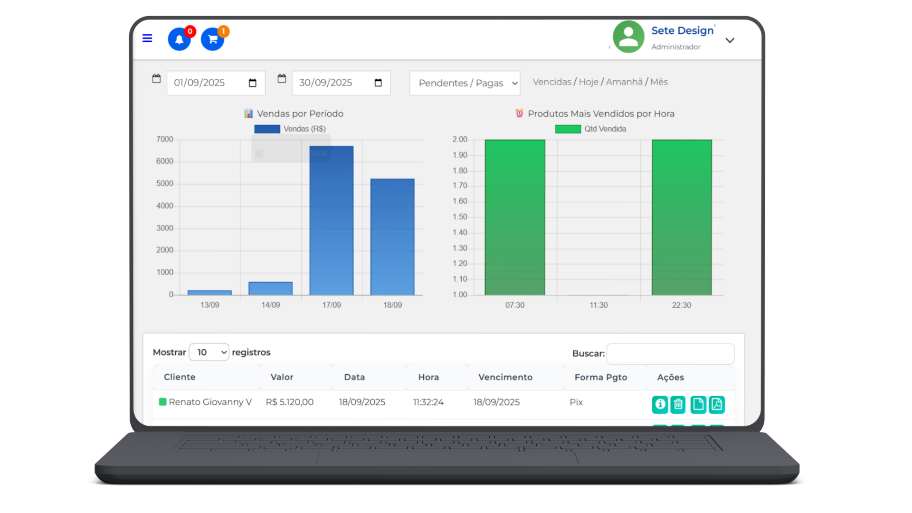Toggle the Vendas (R$) legend swatch
912x513 pixels.
coord(267,129)
